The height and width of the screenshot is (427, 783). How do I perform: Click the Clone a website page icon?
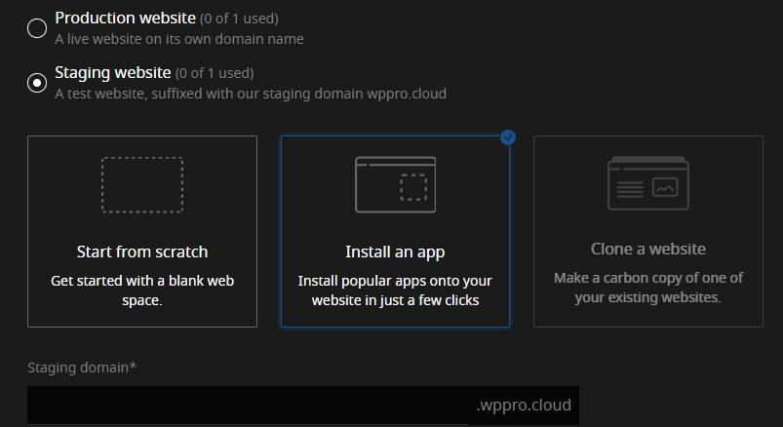click(x=647, y=183)
